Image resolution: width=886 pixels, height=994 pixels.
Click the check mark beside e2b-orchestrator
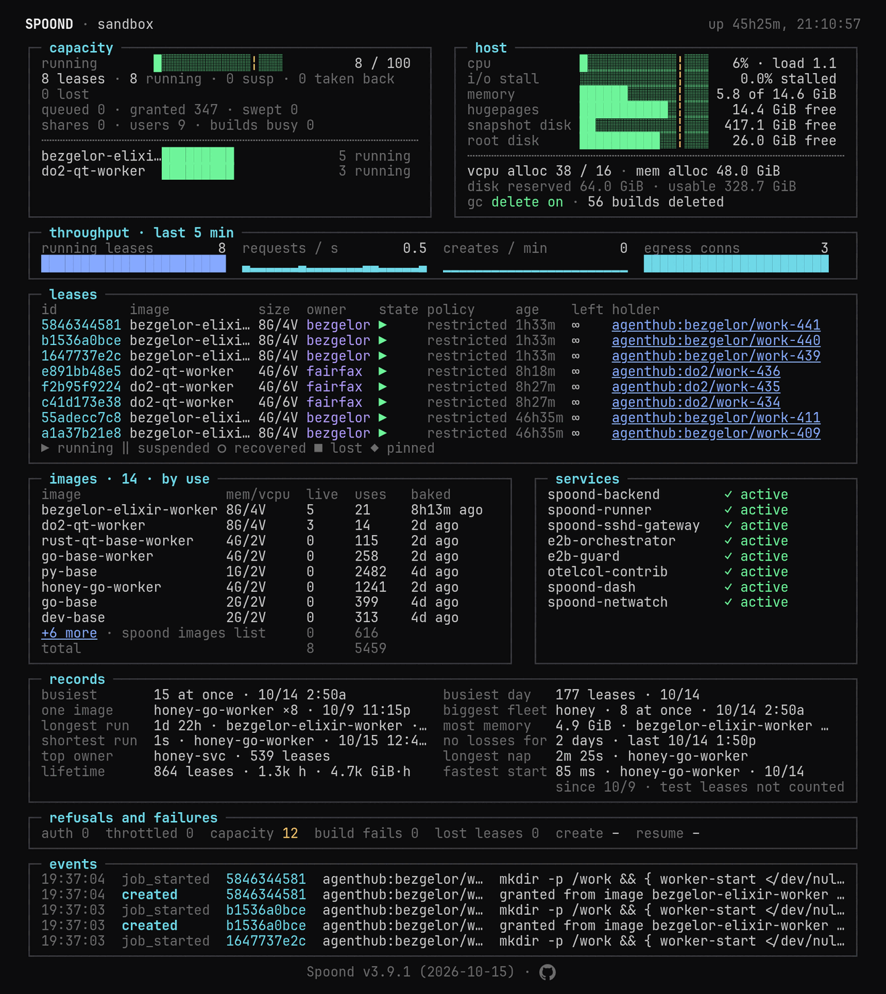(x=728, y=541)
